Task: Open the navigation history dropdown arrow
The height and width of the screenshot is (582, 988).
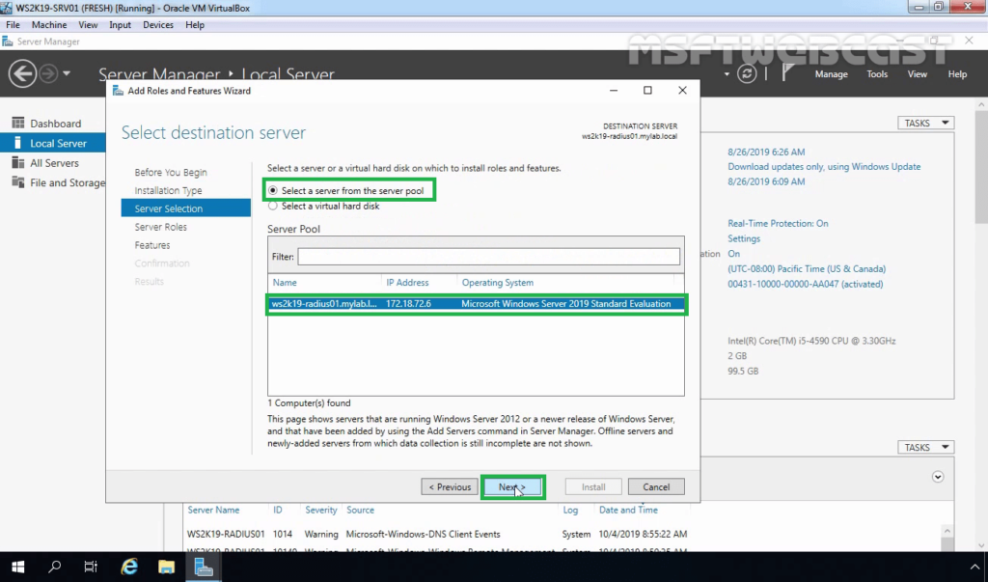Action: pos(67,73)
